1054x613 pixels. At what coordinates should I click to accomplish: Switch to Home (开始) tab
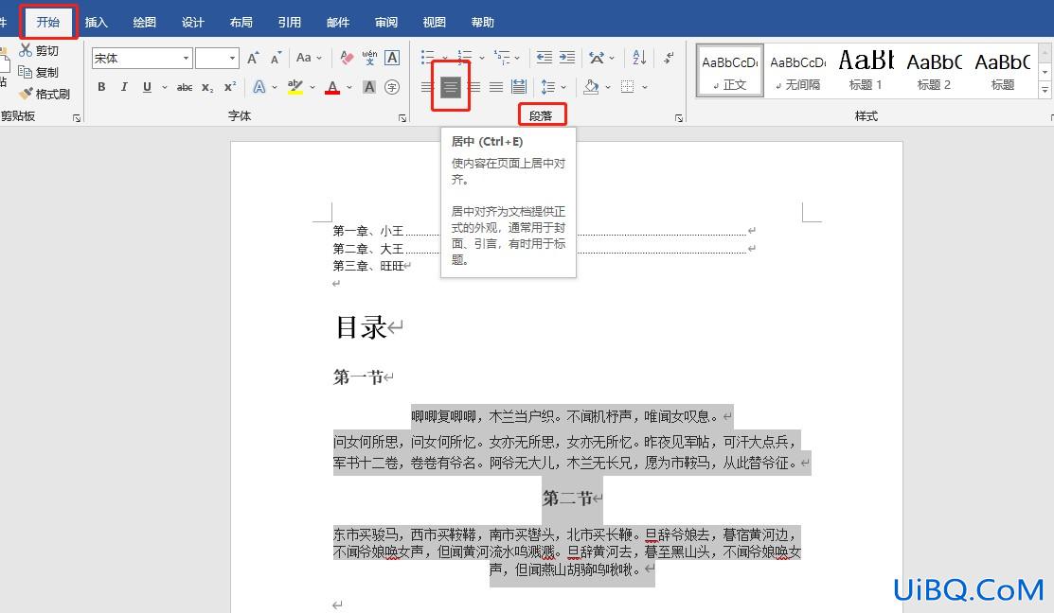pos(48,22)
